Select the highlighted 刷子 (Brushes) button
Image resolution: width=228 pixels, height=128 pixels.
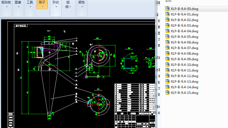tap(42, 5)
